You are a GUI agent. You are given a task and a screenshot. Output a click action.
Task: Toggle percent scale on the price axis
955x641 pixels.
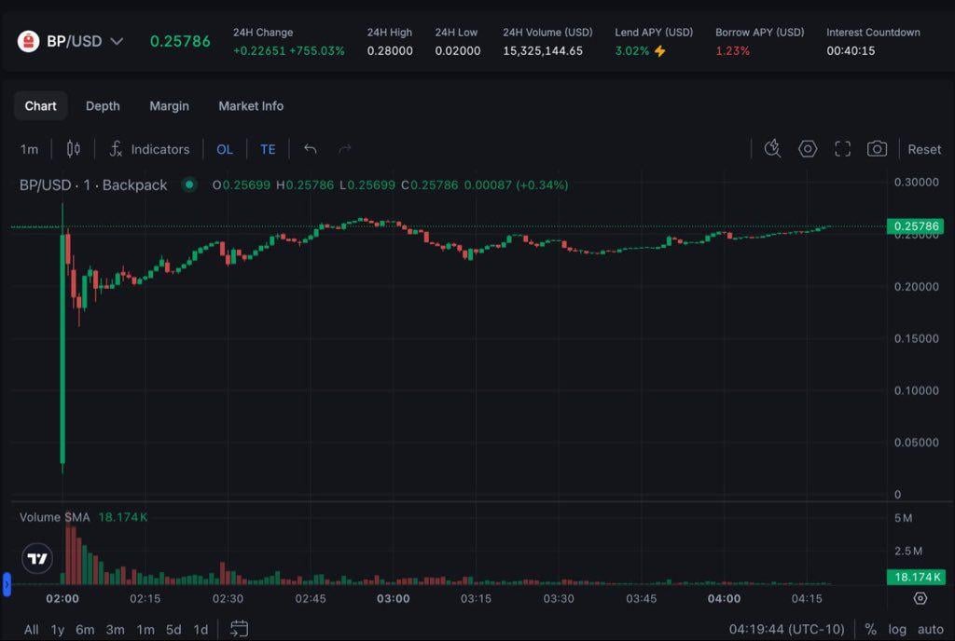point(871,629)
